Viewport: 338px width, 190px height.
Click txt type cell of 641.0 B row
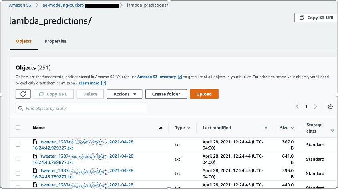[x=177, y=159]
